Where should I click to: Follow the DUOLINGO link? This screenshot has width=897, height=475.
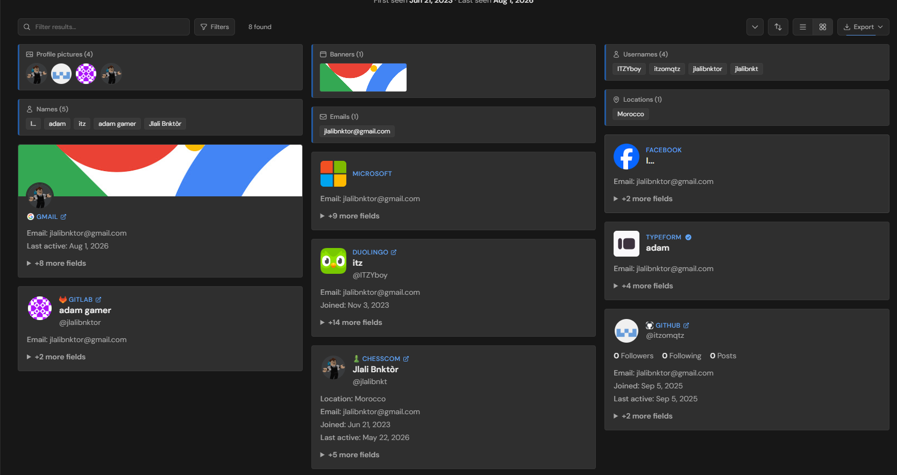pyautogui.click(x=371, y=252)
